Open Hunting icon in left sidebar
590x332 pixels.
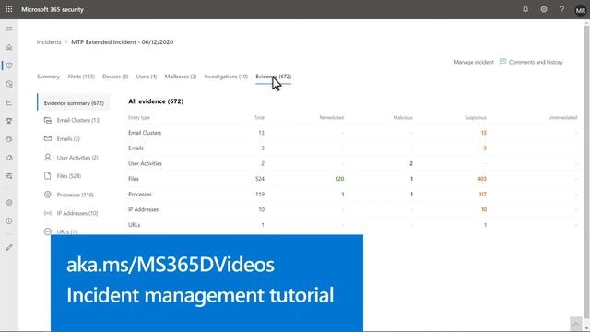coord(9,84)
